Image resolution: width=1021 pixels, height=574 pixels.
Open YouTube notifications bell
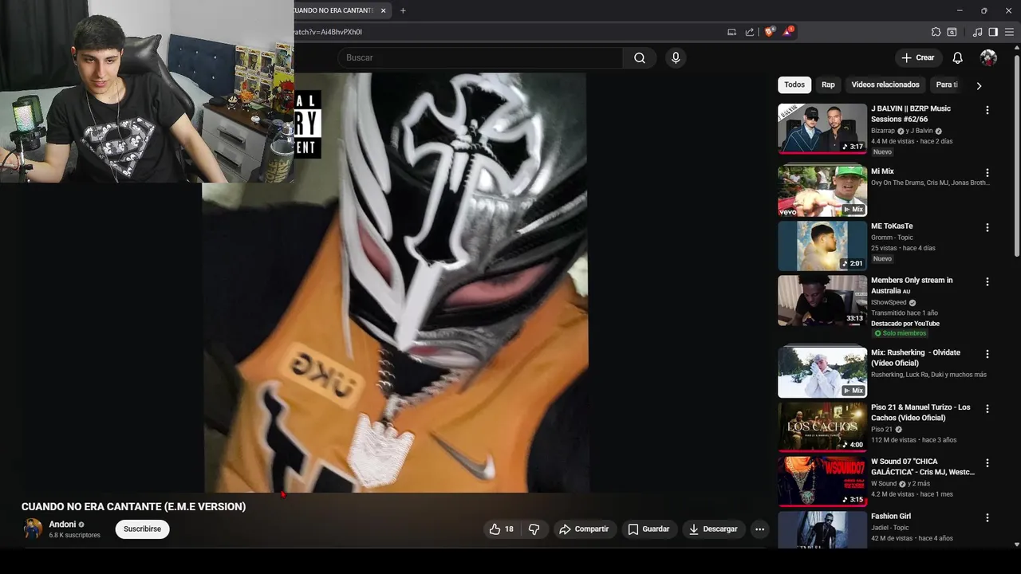coord(957,57)
